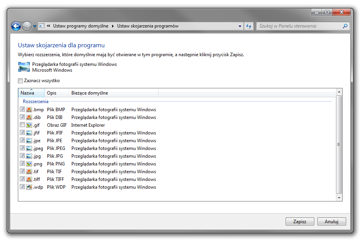
Task: Sort by the Nazwa column header
Action: pyautogui.click(x=31, y=93)
